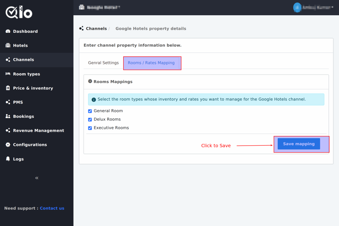This screenshot has width=339, height=226.
Task: Open the Configurations menu entry
Action: [30, 145]
